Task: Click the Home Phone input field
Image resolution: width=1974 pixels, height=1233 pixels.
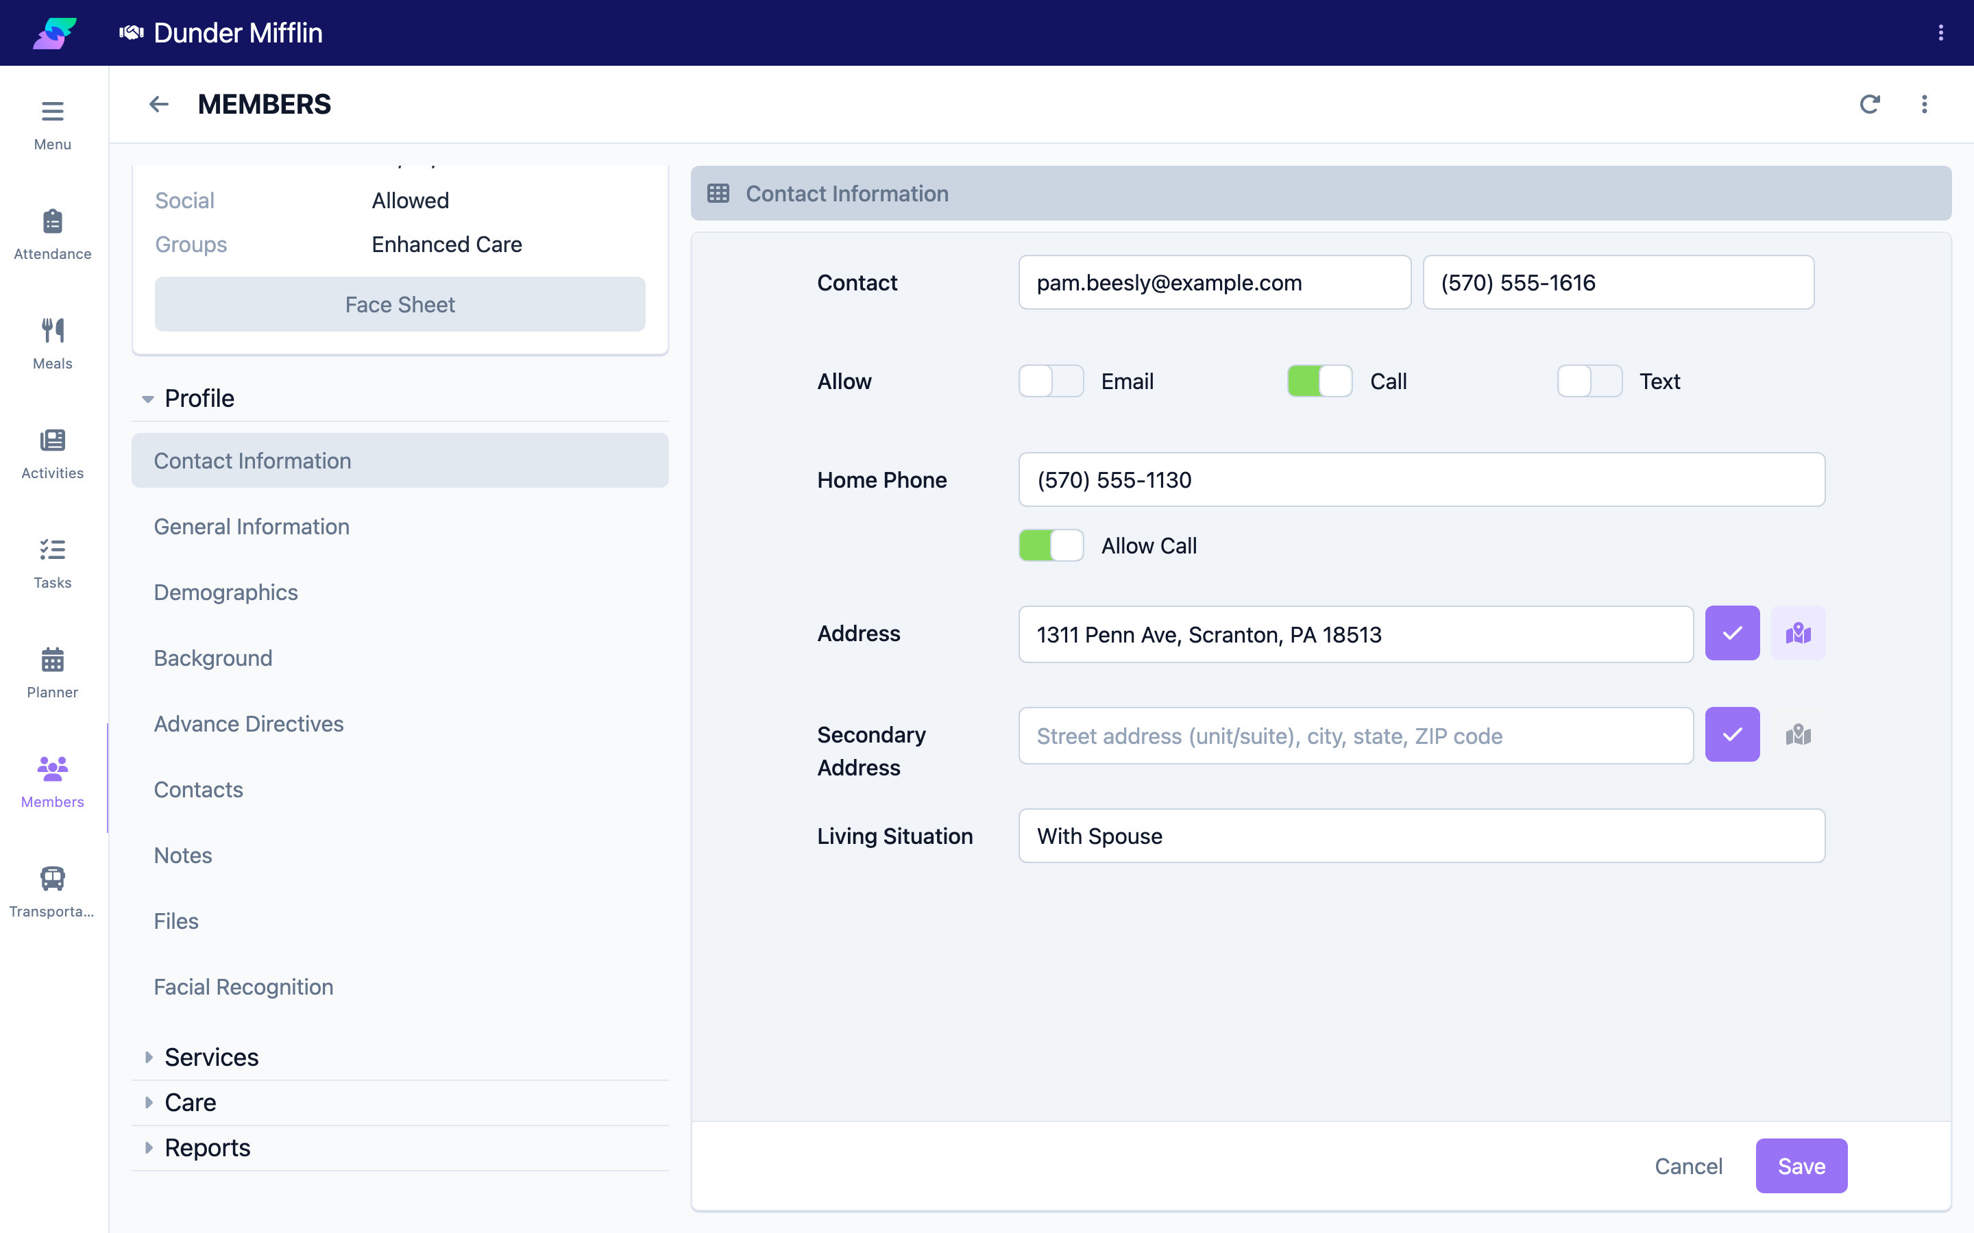Action: pyautogui.click(x=1421, y=480)
